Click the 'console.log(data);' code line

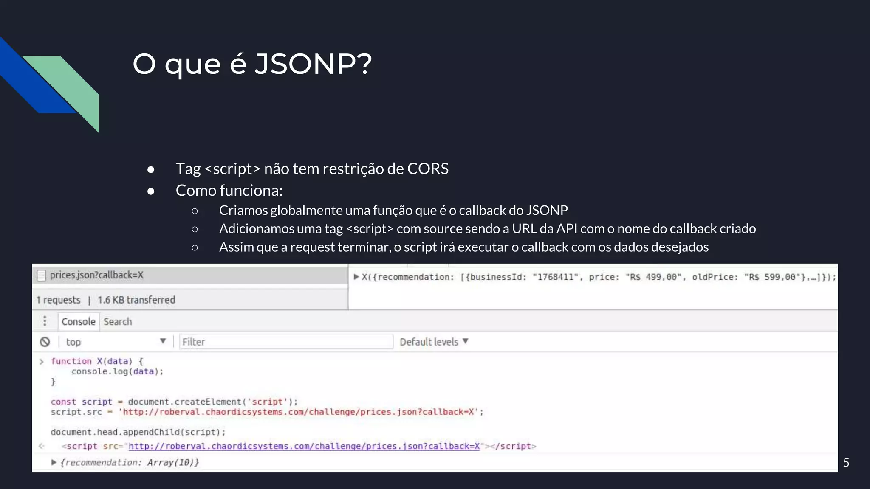tap(117, 371)
